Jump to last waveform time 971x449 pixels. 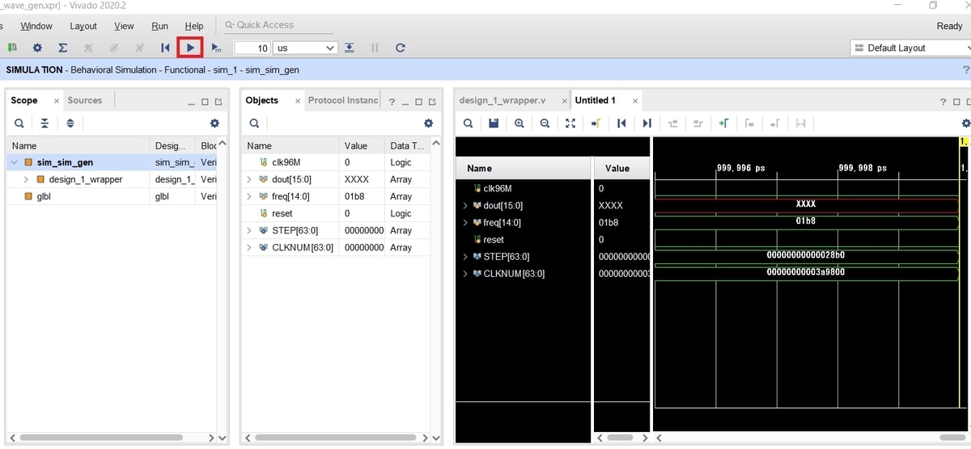(x=647, y=124)
